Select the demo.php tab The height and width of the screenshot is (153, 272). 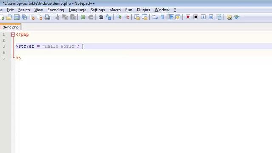[10, 27]
